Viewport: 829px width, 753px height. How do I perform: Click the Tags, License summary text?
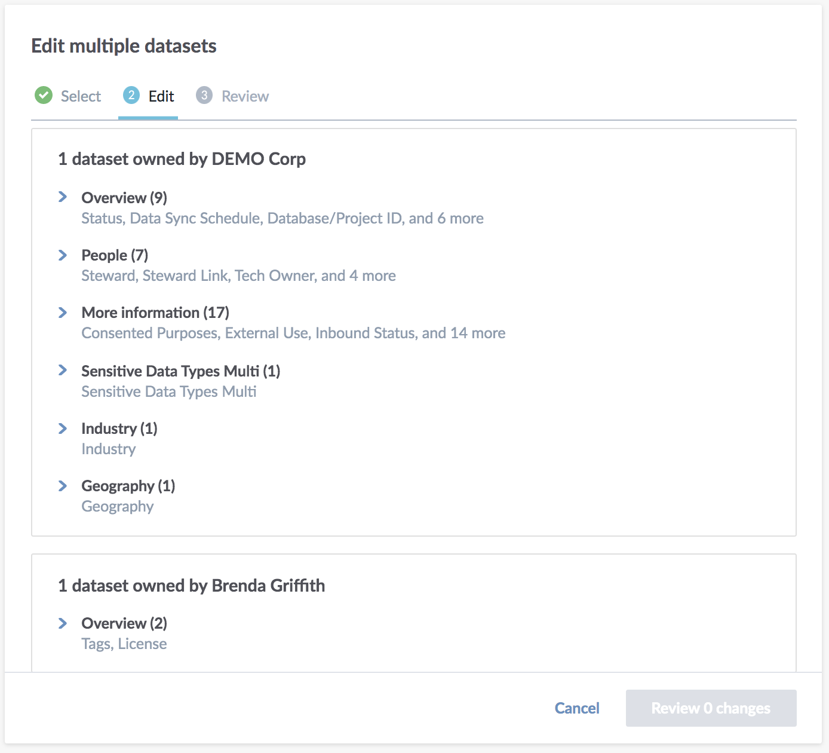pyautogui.click(x=124, y=644)
